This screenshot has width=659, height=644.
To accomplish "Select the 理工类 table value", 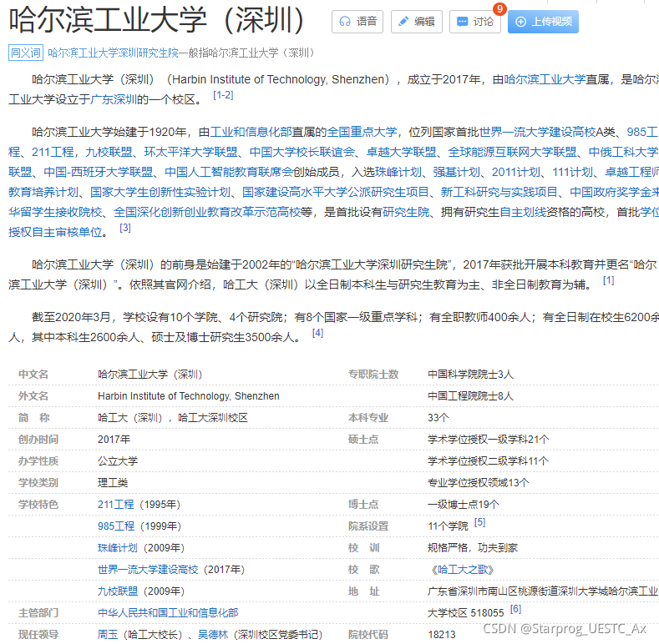I will click(x=113, y=483).
